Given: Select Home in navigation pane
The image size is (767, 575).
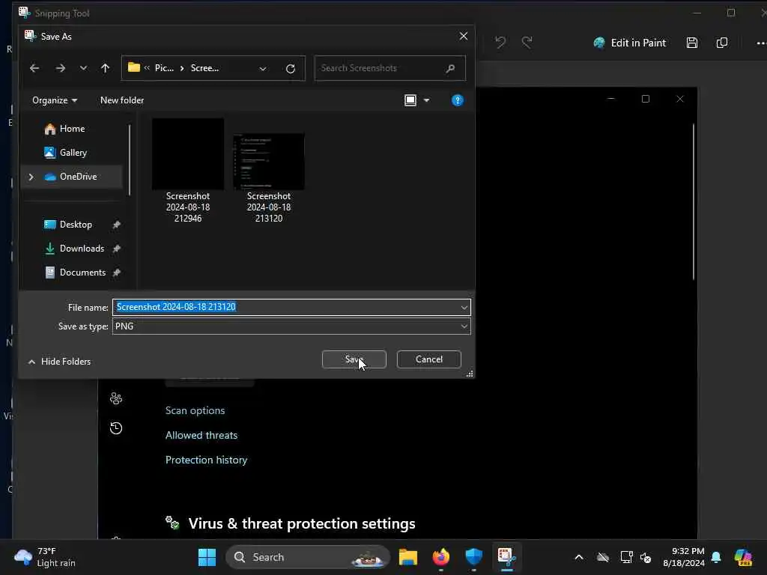Looking at the screenshot, I should pos(73,129).
